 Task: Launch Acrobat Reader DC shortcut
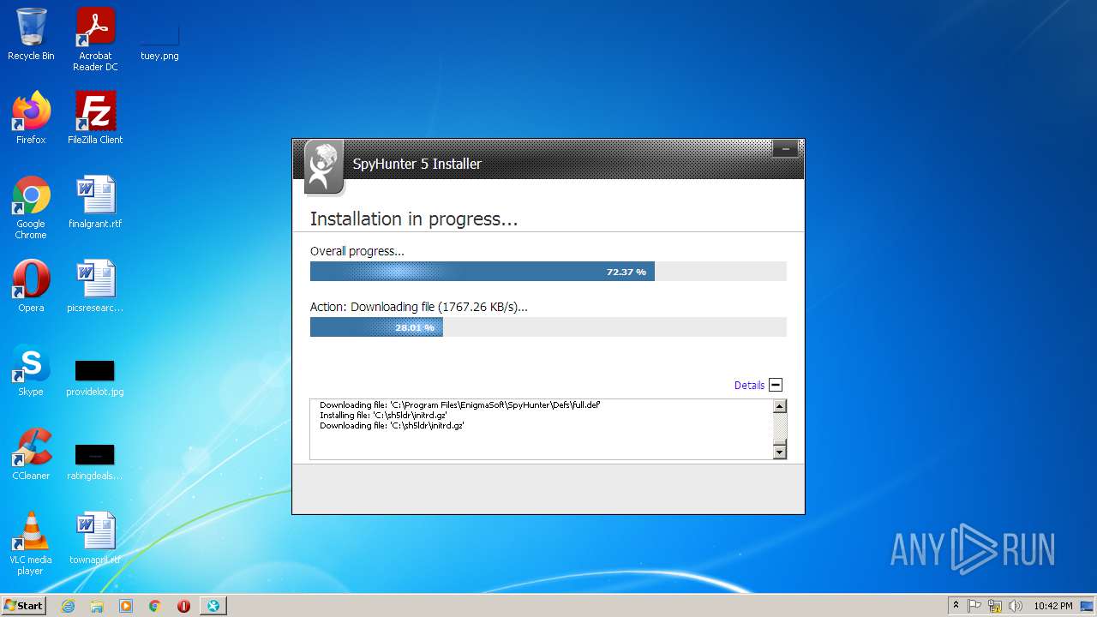[95, 39]
